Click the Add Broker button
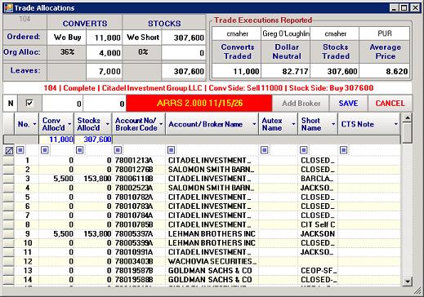The image size is (424, 297). (x=301, y=104)
